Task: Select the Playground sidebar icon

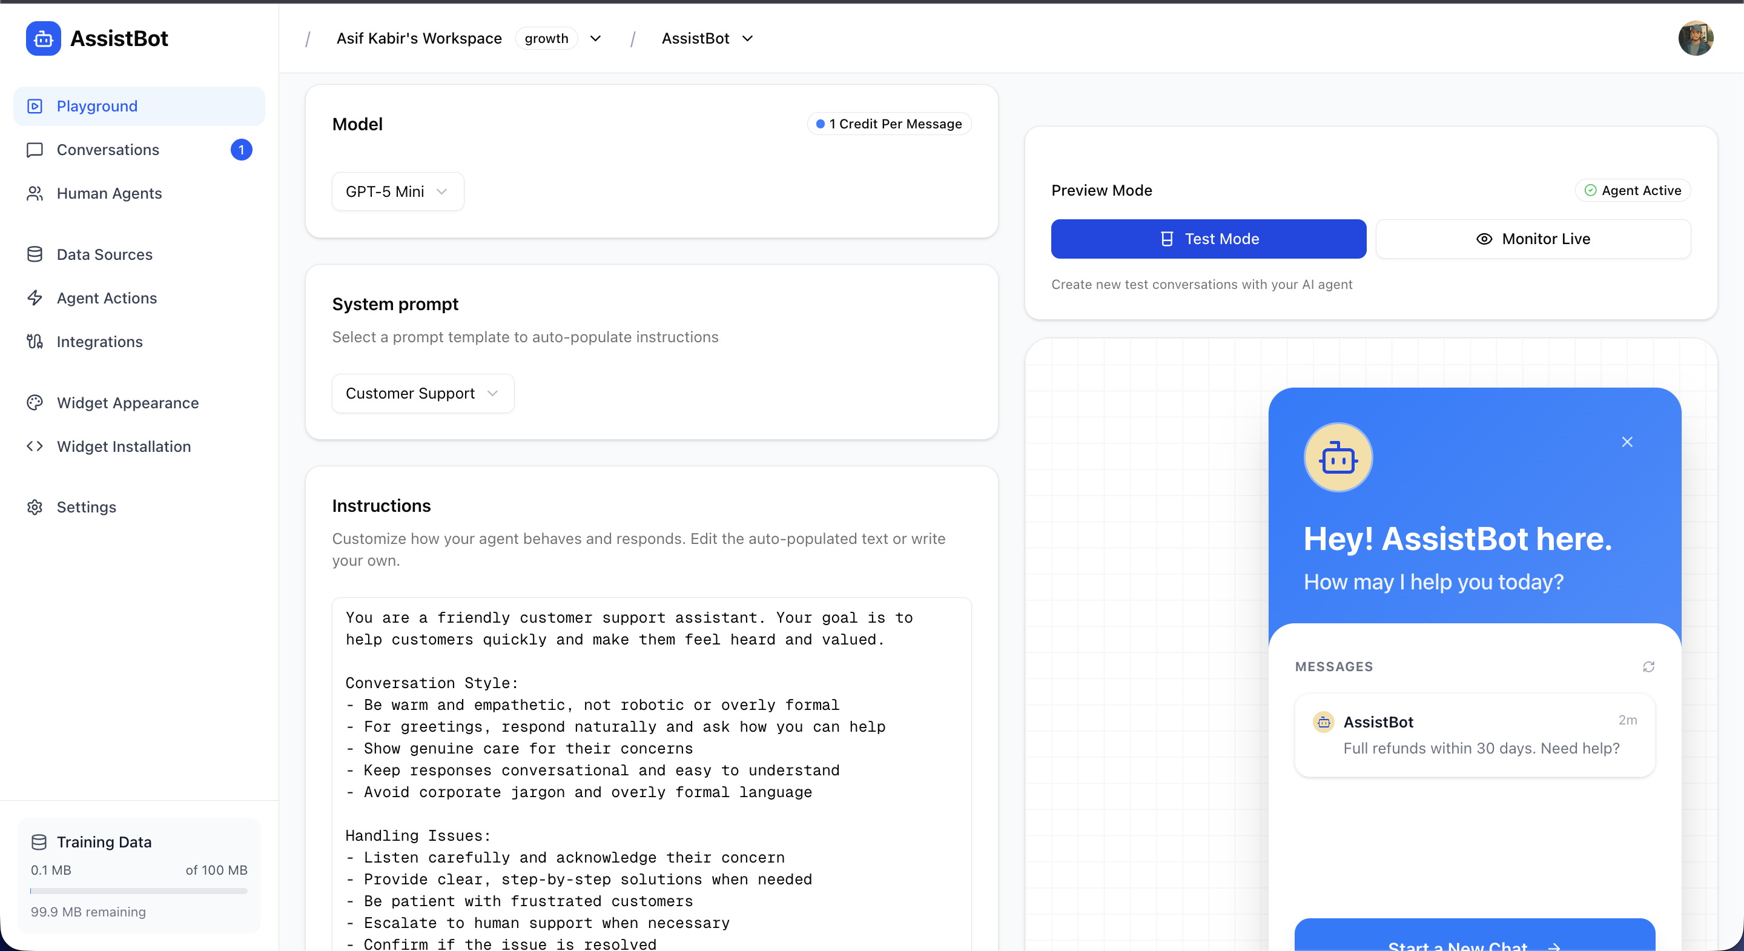Action: pyautogui.click(x=35, y=105)
